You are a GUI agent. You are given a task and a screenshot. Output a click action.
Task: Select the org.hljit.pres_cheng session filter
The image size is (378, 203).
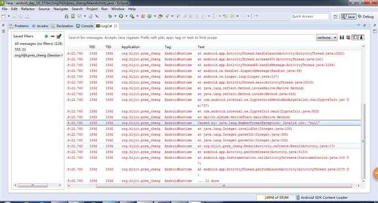39,55
